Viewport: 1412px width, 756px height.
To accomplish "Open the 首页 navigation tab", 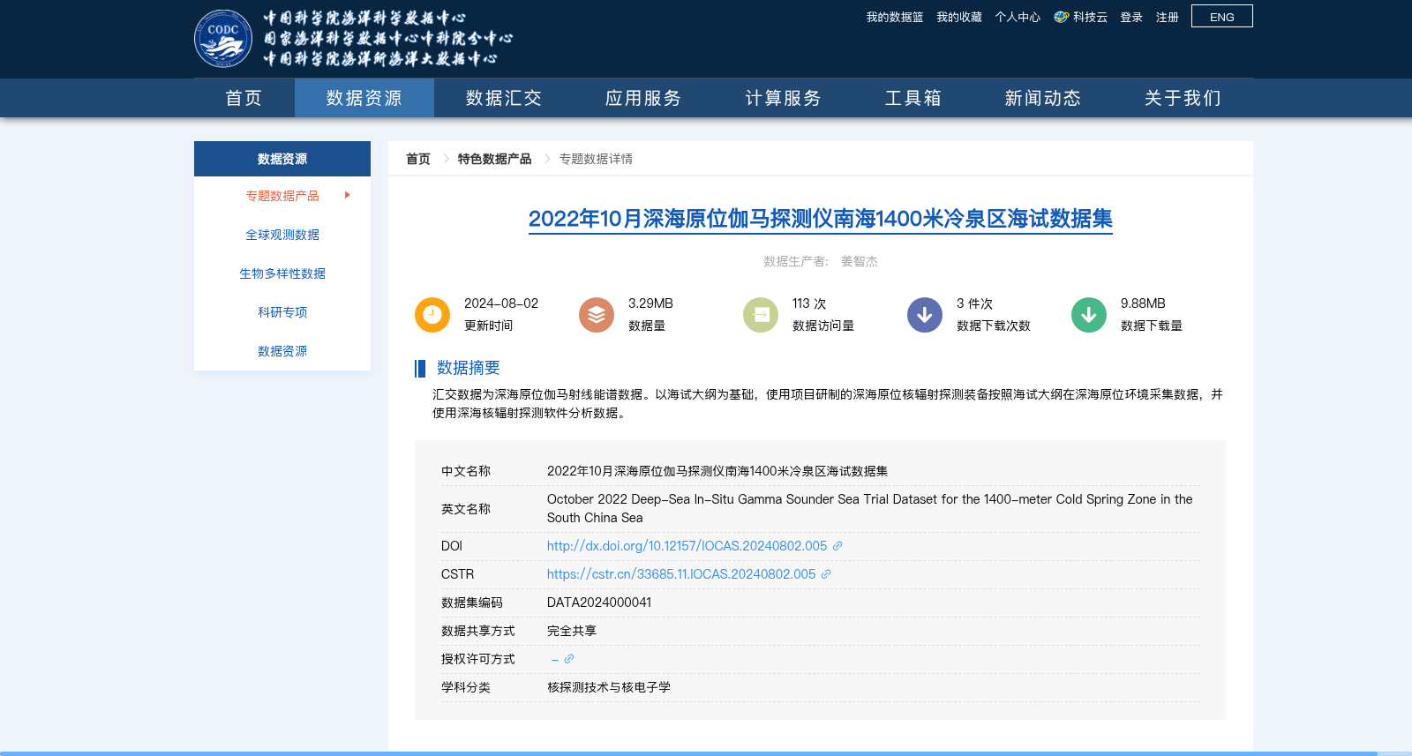I will 244,98.
